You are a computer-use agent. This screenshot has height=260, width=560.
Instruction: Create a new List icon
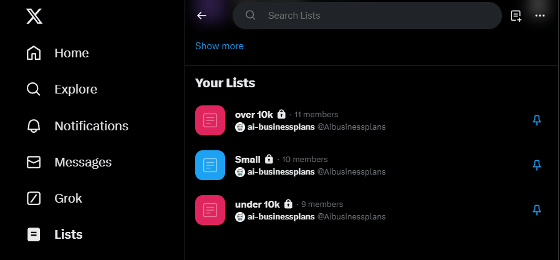click(x=516, y=16)
